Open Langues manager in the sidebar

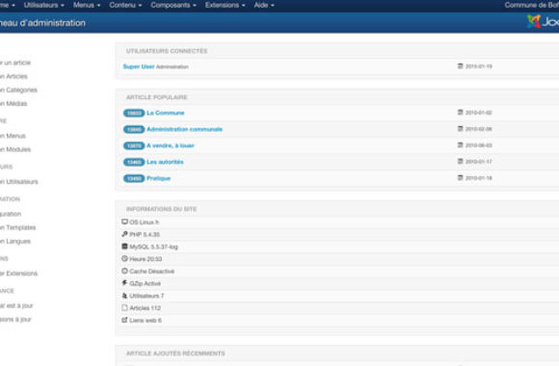[x=15, y=241]
